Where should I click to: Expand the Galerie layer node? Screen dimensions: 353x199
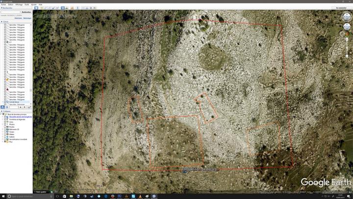click(x=3, y=137)
